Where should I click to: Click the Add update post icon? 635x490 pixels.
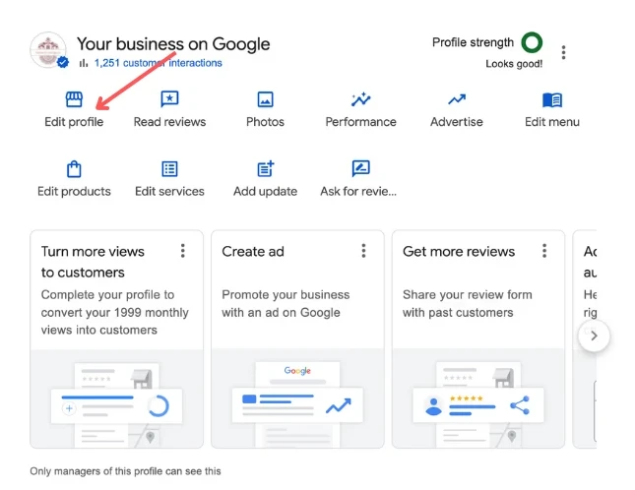[x=266, y=168]
